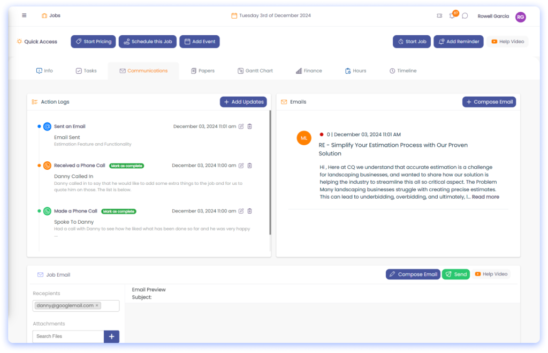Open Rowell Garcia user profile menu

[520, 17]
